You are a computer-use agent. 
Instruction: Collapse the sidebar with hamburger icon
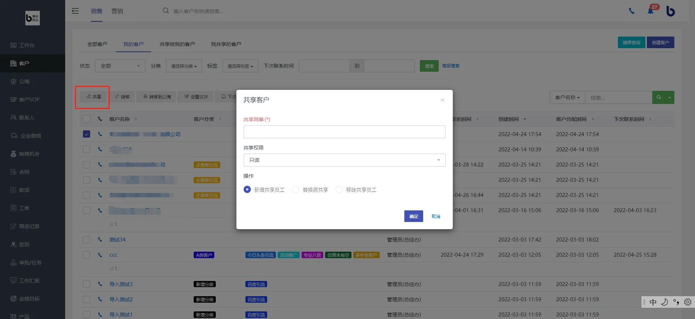tap(75, 11)
